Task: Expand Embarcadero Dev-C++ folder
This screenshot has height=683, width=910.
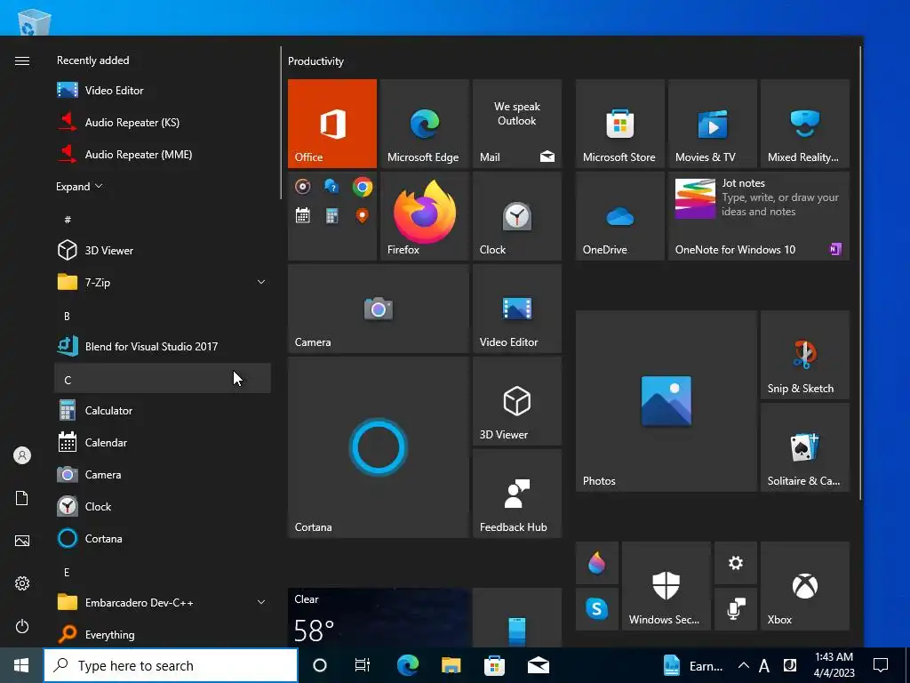Action: 163,603
